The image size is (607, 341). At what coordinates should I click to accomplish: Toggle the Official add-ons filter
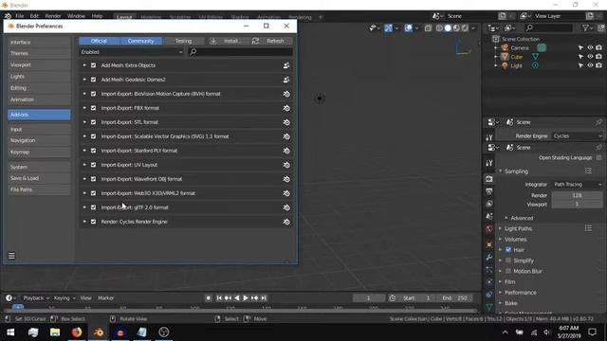(x=99, y=41)
